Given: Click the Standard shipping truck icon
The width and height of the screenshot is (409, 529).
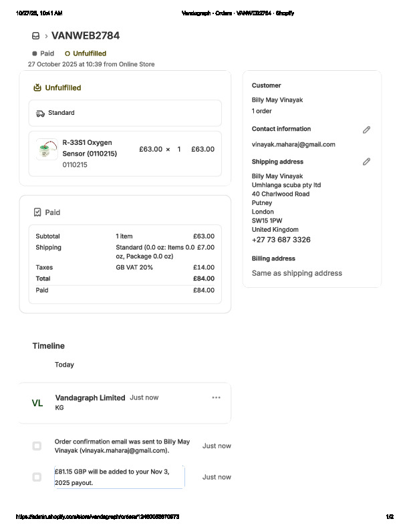Looking at the screenshot, I should click(x=40, y=114).
